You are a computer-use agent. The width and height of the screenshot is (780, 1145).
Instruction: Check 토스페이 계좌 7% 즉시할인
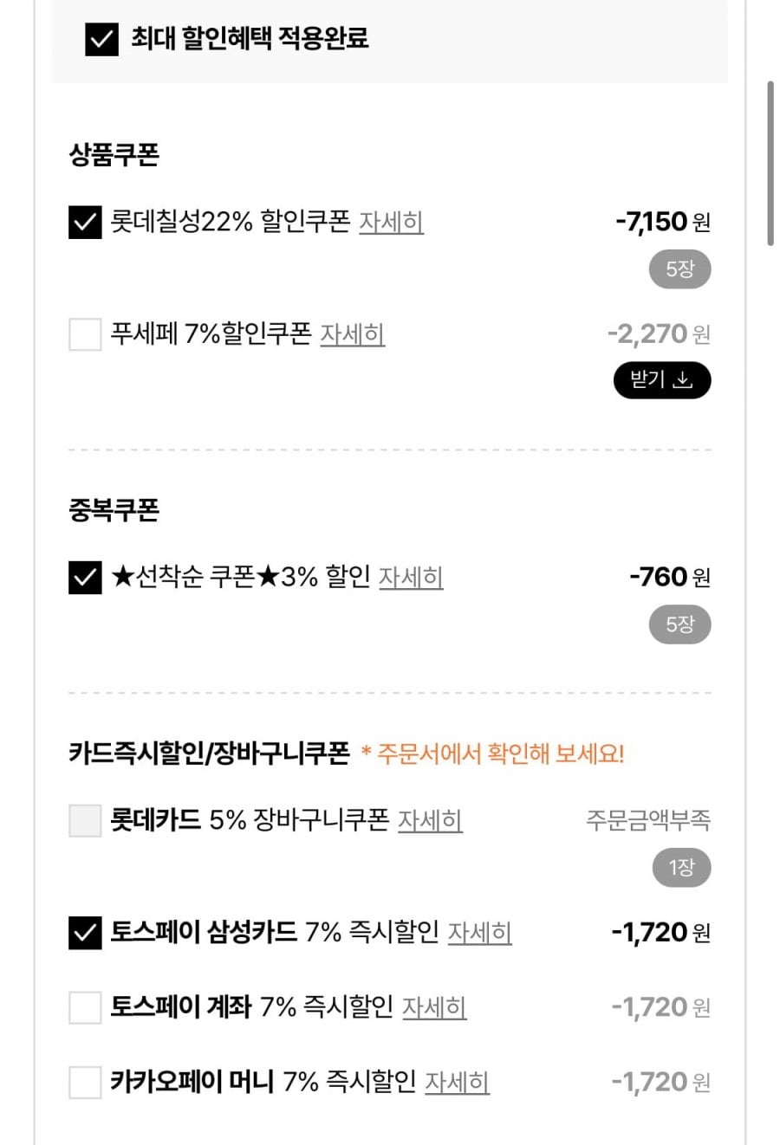(85, 1007)
